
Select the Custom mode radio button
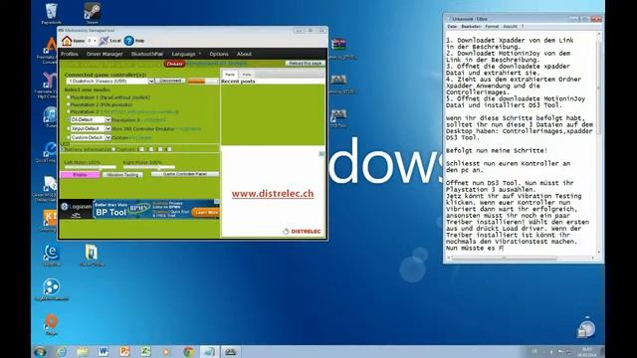coord(69,137)
